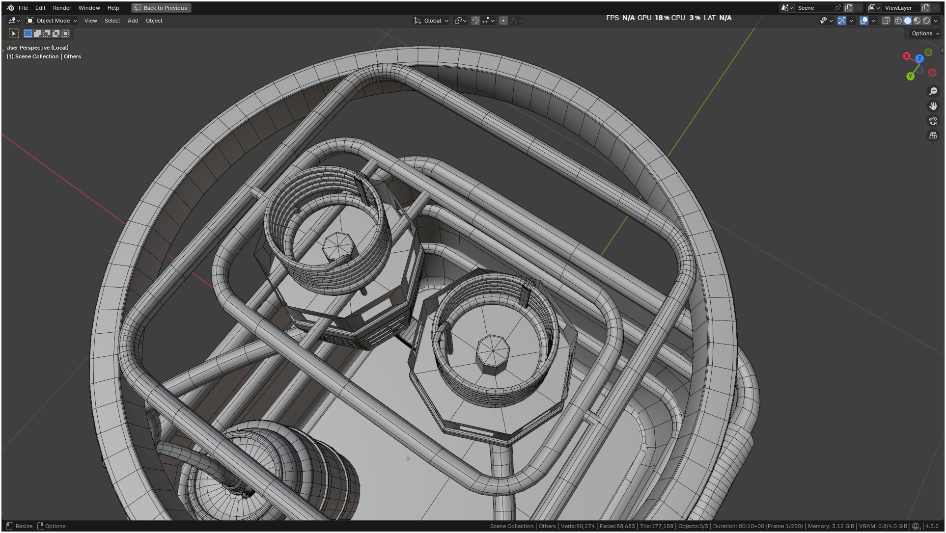Click the negative Y axis green circle
Screen dimensions: 946x533
coord(928,52)
